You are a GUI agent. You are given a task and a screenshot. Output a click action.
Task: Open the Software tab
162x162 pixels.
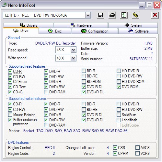pyautogui.click(x=138, y=31)
